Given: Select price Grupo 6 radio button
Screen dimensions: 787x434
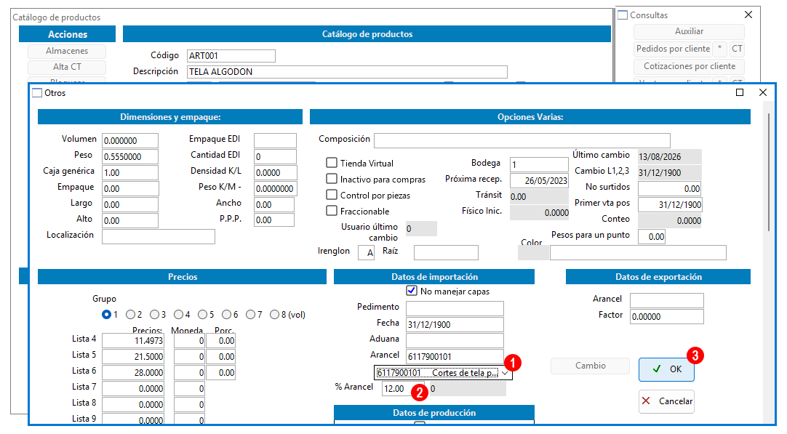Looking at the screenshot, I should [x=227, y=315].
